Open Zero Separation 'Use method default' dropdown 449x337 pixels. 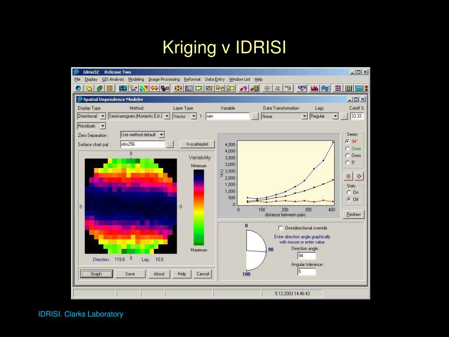[161, 135]
